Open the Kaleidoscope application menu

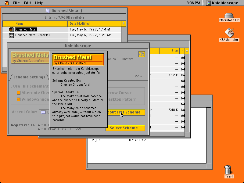pyautogui.click(x=222, y=3)
